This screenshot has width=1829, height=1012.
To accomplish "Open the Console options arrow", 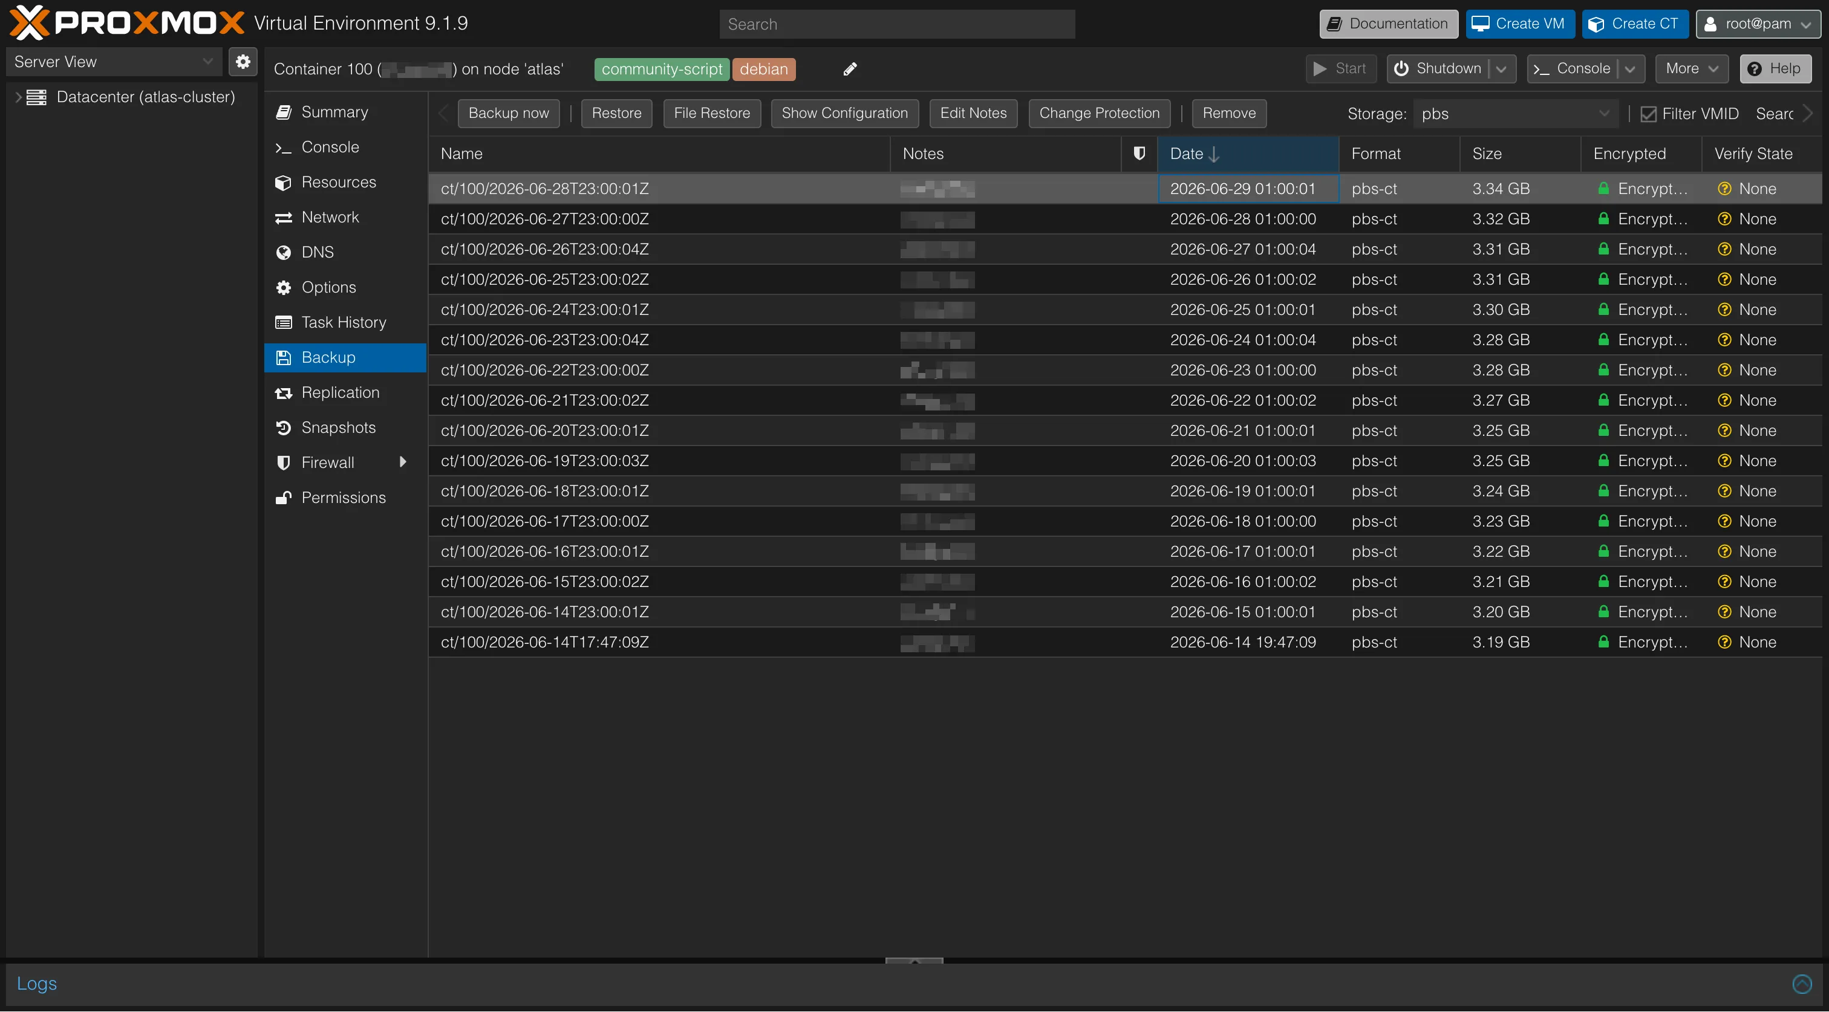I will pyautogui.click(x=1630, y=69).
